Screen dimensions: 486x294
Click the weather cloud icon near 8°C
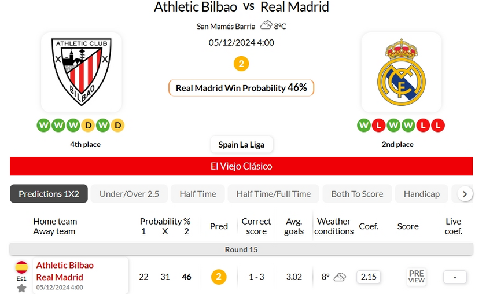click(x=266, y=25)
